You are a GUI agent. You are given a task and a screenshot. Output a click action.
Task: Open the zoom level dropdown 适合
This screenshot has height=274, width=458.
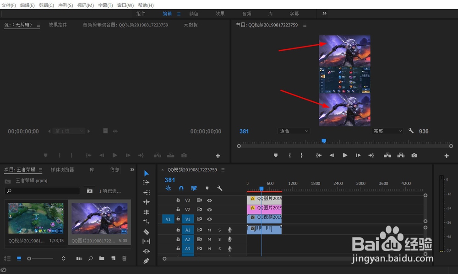pos(294,131)
